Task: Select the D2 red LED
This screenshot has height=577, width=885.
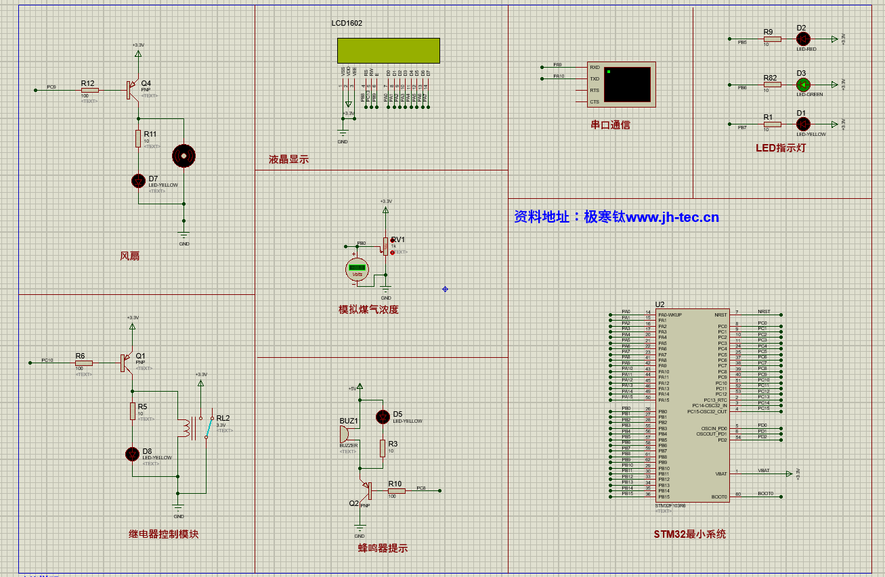Action: click(x=803, y=39)
